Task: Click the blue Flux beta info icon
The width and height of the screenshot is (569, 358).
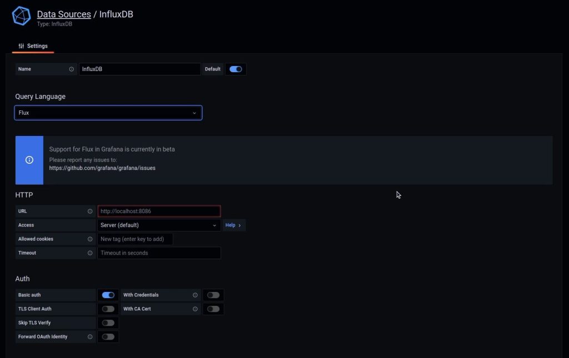Action: (x=29, y=160)
